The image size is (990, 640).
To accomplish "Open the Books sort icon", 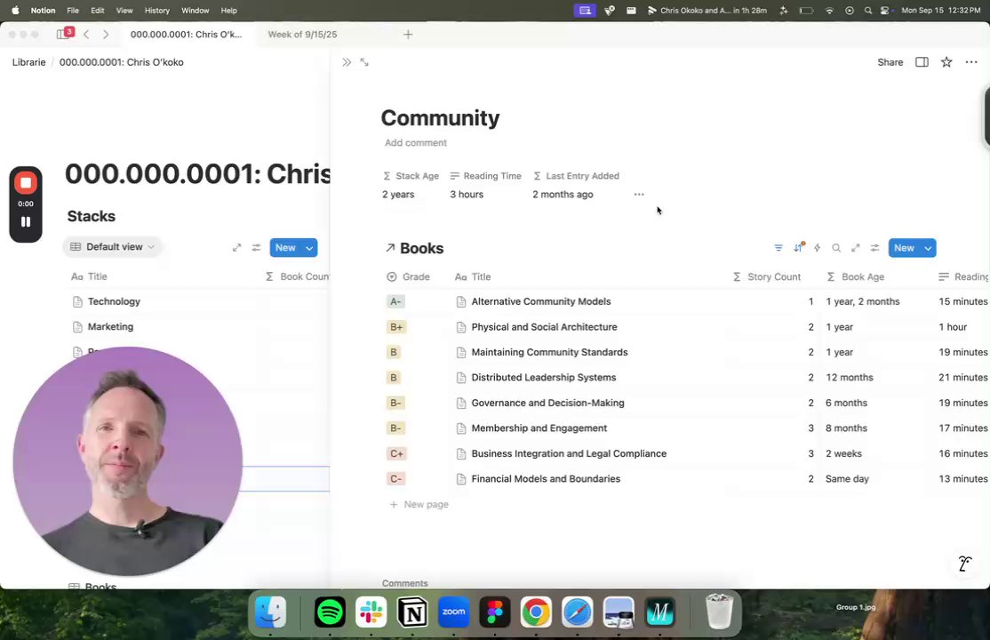I will tap(798, 248).
